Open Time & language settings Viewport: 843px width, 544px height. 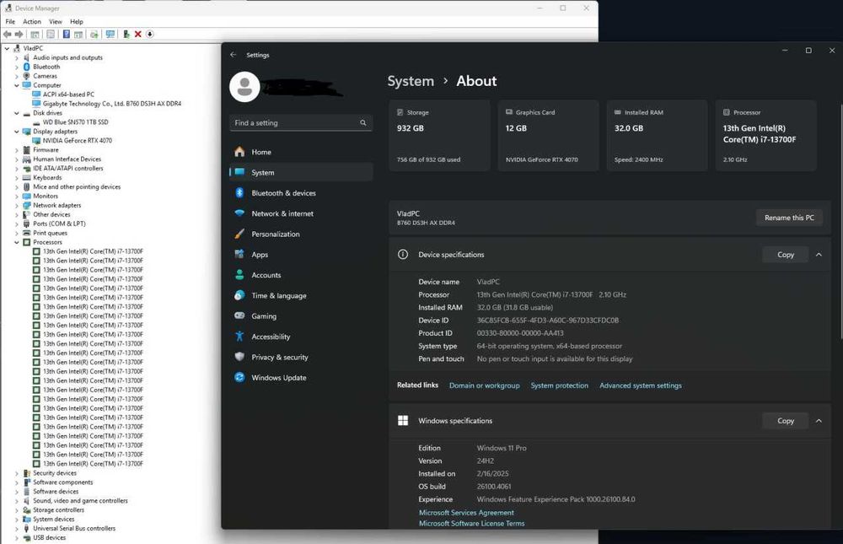pyautogui.click(x=301, y=295)
